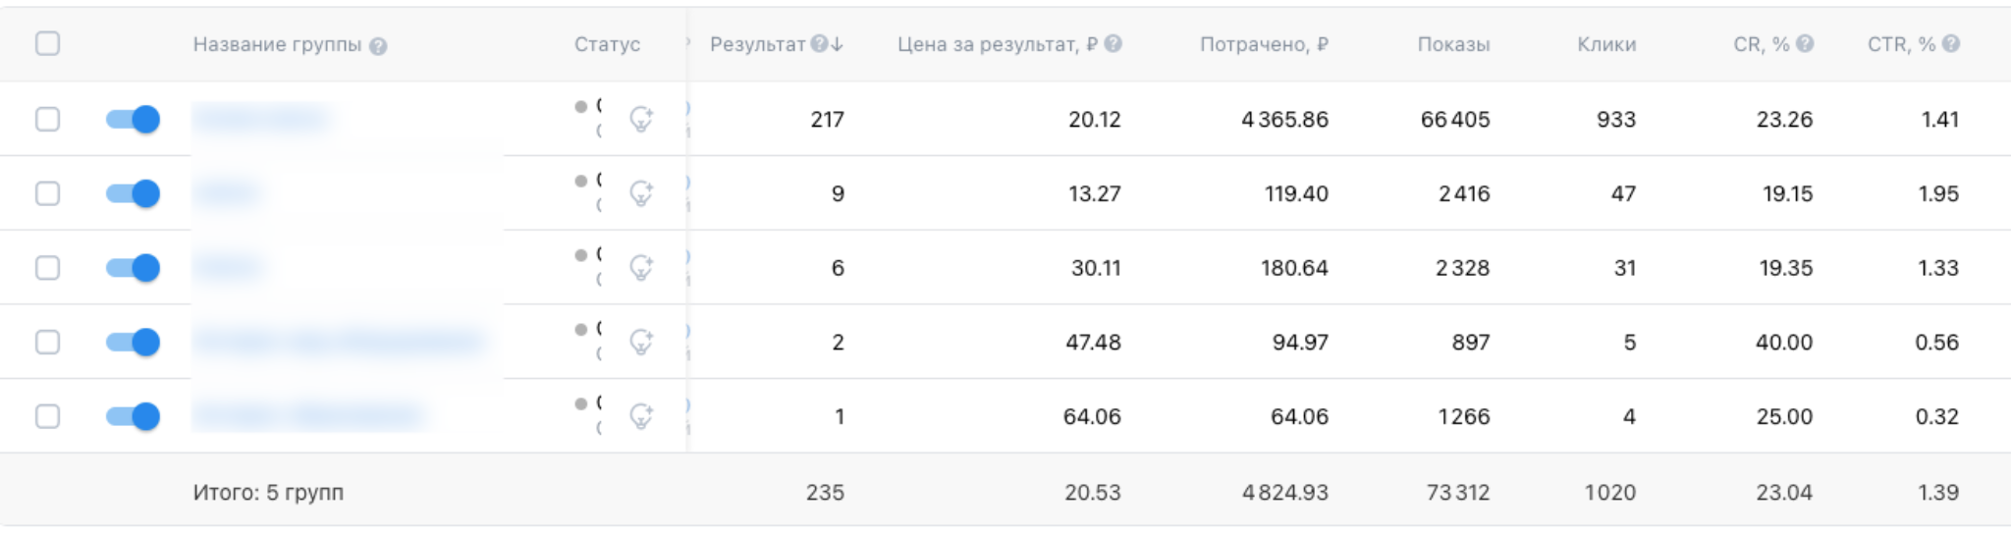Select checkbox for the row with 933 clicks
Screen dimensions: 2011x534
point(47,120)
